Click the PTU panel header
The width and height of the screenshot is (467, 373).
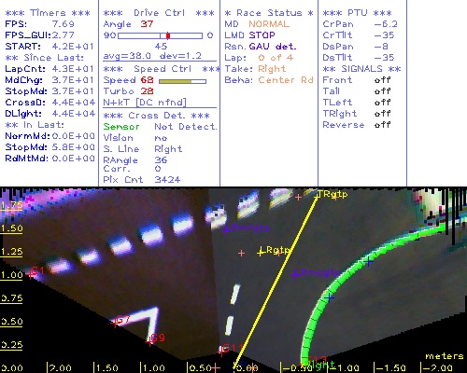coord(357,13)
